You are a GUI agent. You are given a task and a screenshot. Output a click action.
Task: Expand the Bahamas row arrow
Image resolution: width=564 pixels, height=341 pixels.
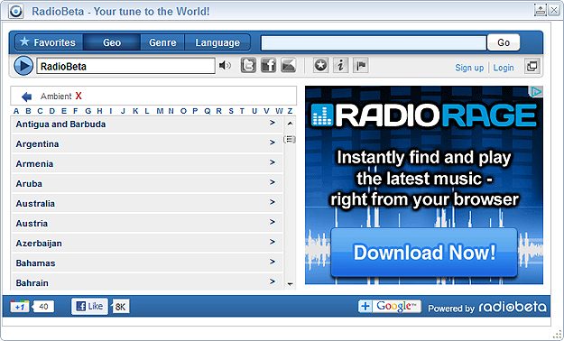[273, 262]
